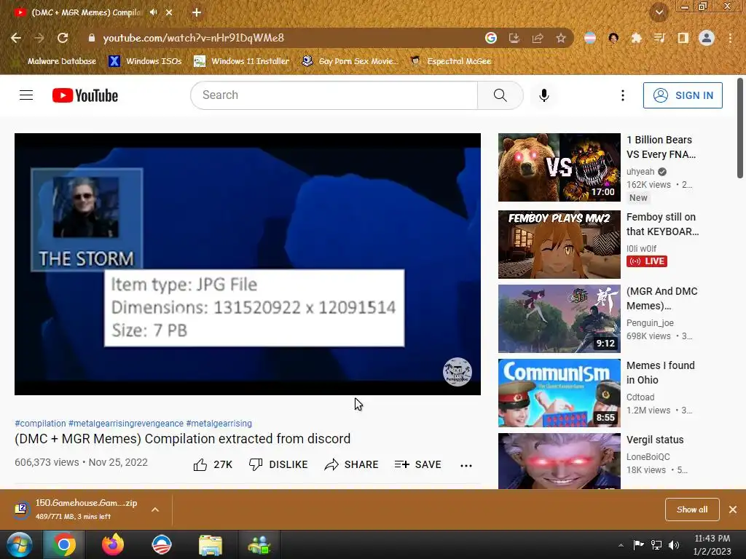Click the Google icon in the address bar
This screenshot has width=746, height=559.
coord(491,38)
